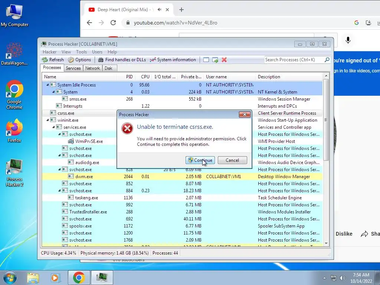This screenshot has width=380, height=285.
Task: Sort by the PID column header
Action: click(x=126, y=77)
